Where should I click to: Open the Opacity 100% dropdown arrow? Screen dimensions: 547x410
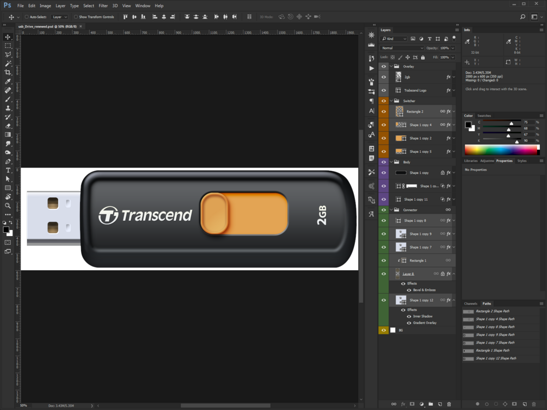point(453,48)
